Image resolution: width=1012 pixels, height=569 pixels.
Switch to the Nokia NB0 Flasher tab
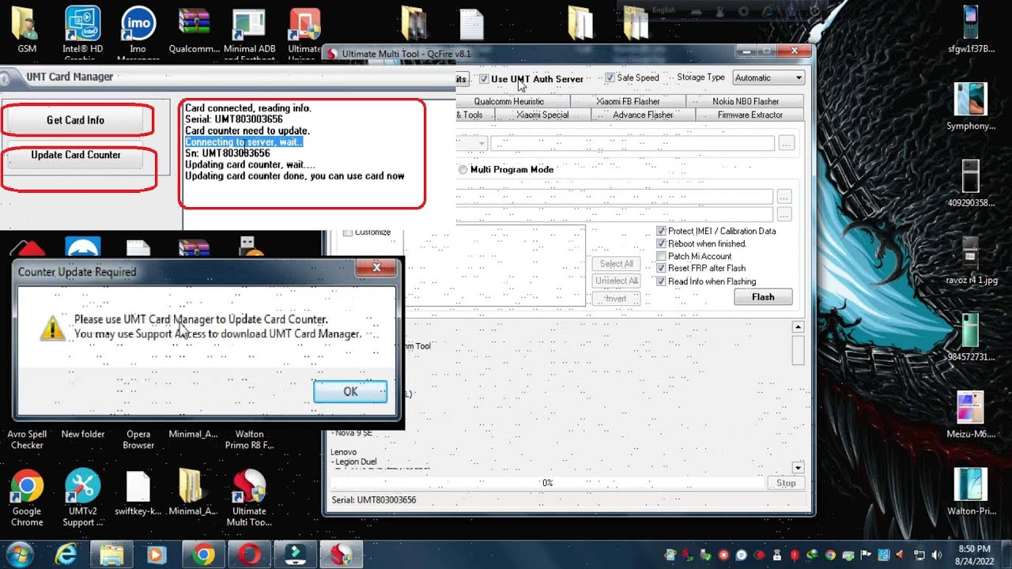point(745,101)
